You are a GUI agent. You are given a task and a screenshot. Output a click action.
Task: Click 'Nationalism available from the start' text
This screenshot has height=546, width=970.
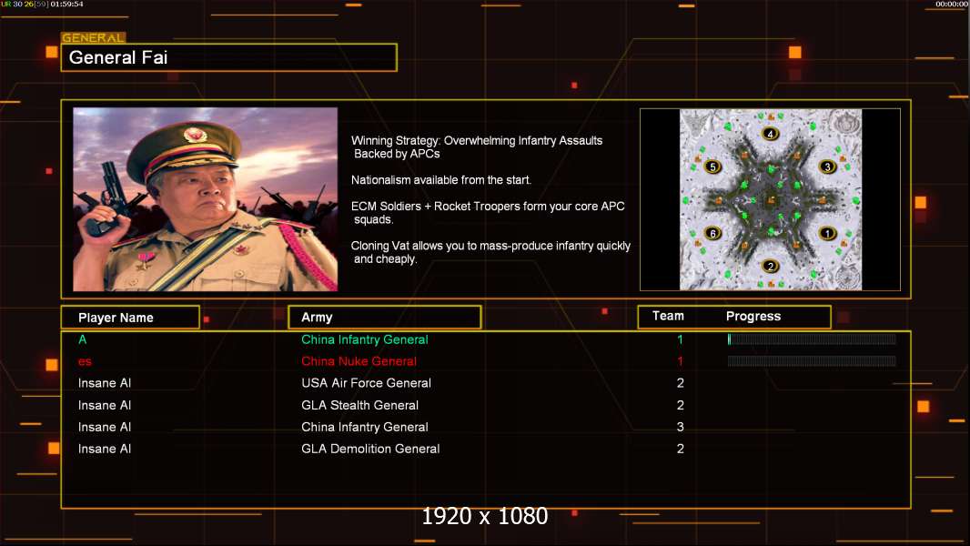441,180
